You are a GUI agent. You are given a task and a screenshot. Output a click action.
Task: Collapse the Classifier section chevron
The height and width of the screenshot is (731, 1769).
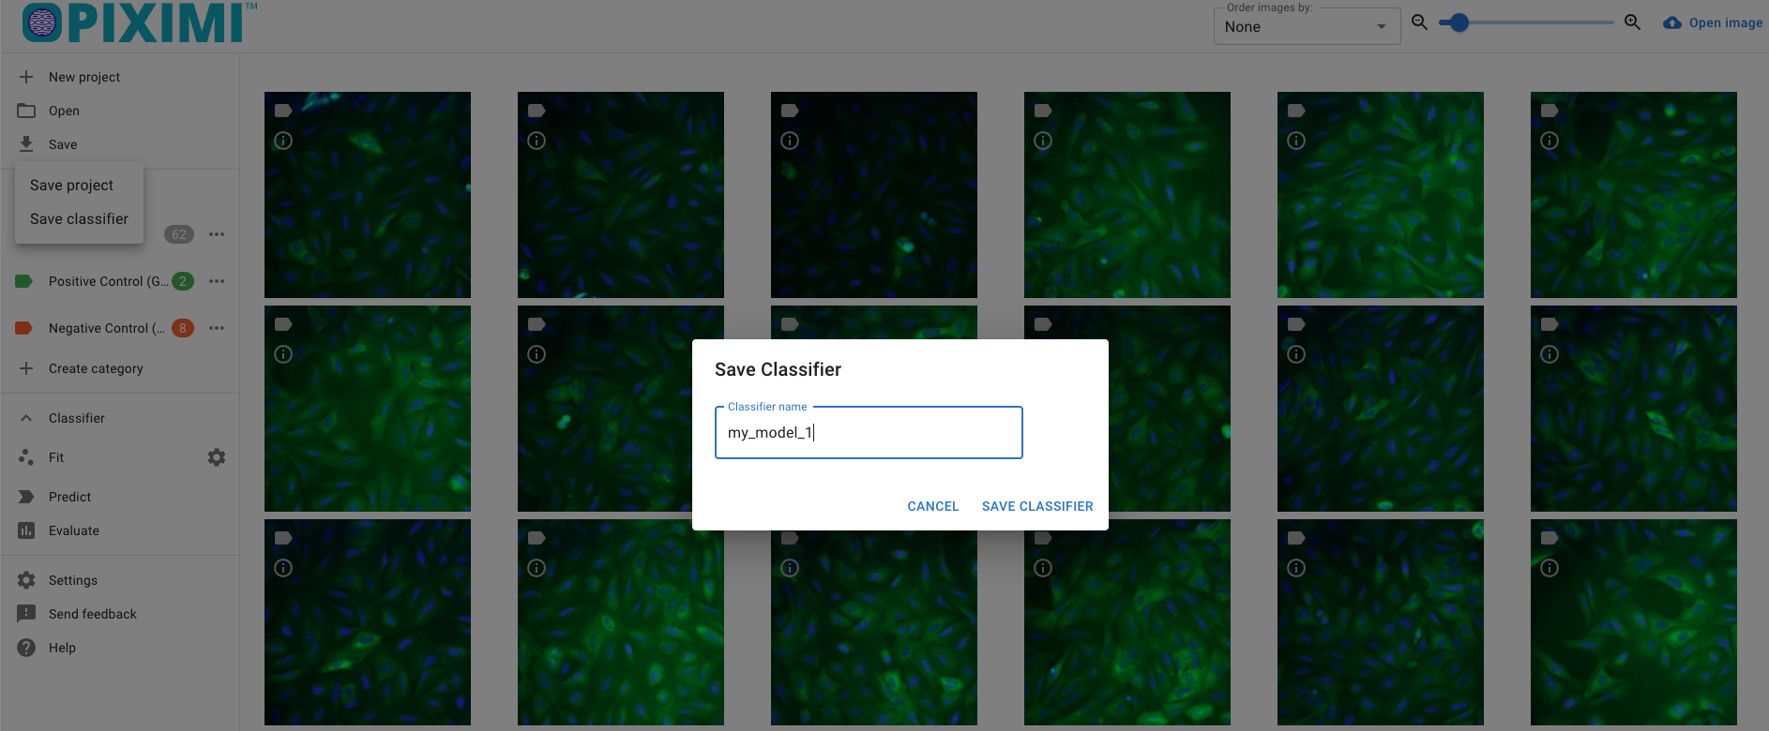26,418
